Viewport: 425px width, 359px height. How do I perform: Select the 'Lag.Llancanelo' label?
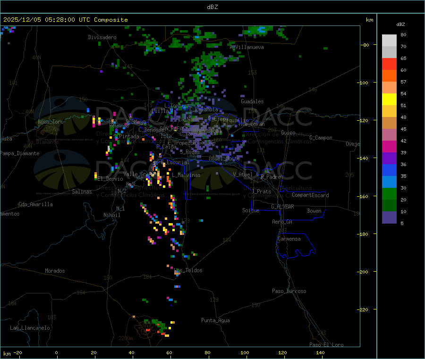(30, 328)
